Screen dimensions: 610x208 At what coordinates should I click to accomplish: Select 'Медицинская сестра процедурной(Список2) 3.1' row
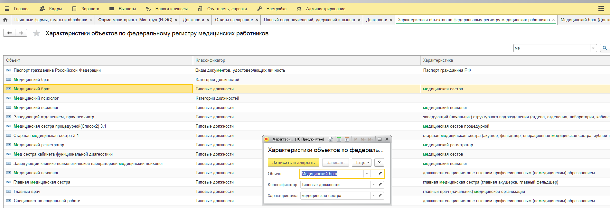[x=306, y=126]
